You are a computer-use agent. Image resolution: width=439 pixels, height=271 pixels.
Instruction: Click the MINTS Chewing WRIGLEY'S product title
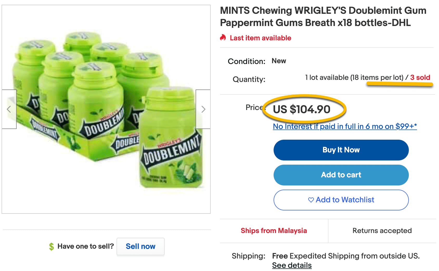pyautogui.click(x=323, y=17)
